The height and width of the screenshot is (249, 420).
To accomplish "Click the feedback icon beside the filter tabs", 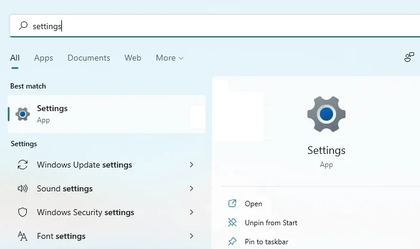I will 409,58.
